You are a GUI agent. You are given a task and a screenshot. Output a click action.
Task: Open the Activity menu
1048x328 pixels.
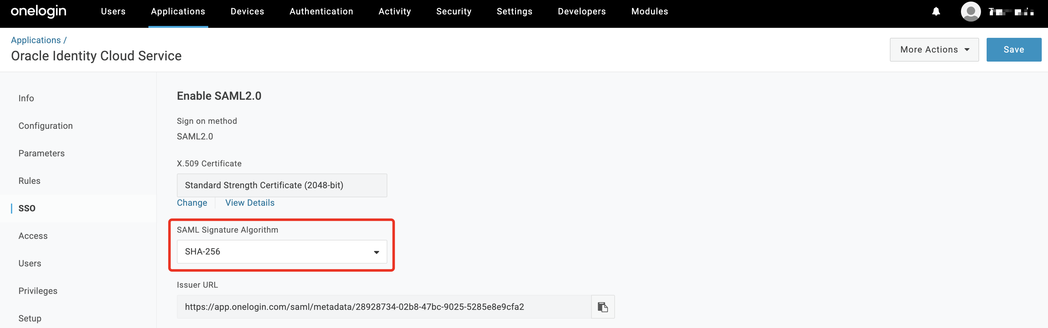click(x=395, y=11)
